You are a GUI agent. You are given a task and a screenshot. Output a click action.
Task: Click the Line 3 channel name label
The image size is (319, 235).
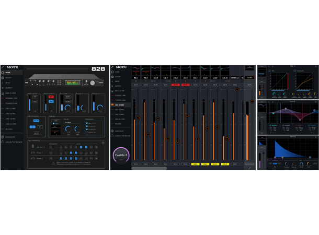[156, 78]
